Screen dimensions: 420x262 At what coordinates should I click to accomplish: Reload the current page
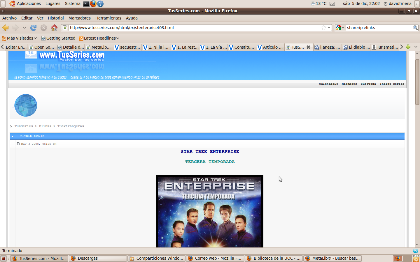[x=34, y=28]
